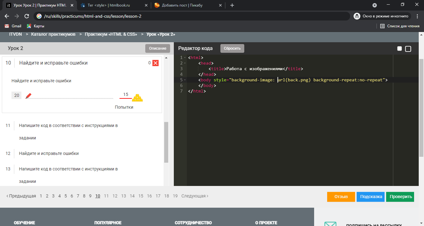Click the address bar URL
Image resolution: width=424 pixels, height=226 pixels.
coord(93,16)
